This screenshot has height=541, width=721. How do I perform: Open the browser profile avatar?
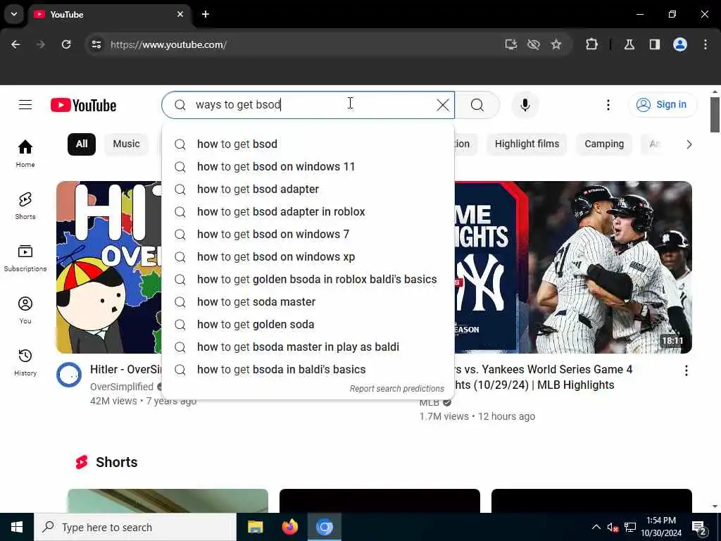coord(680,44)
